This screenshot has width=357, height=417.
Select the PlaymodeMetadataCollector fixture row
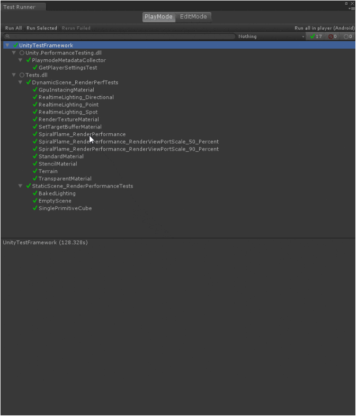179,60
